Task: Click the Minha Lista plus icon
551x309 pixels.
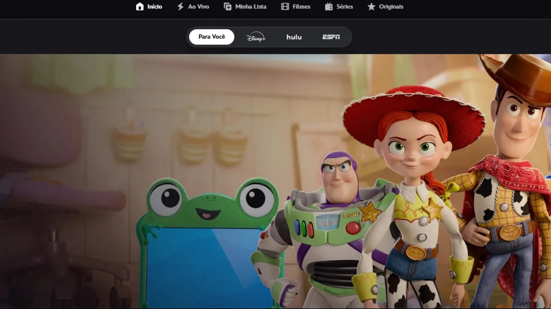Action: 227,6
